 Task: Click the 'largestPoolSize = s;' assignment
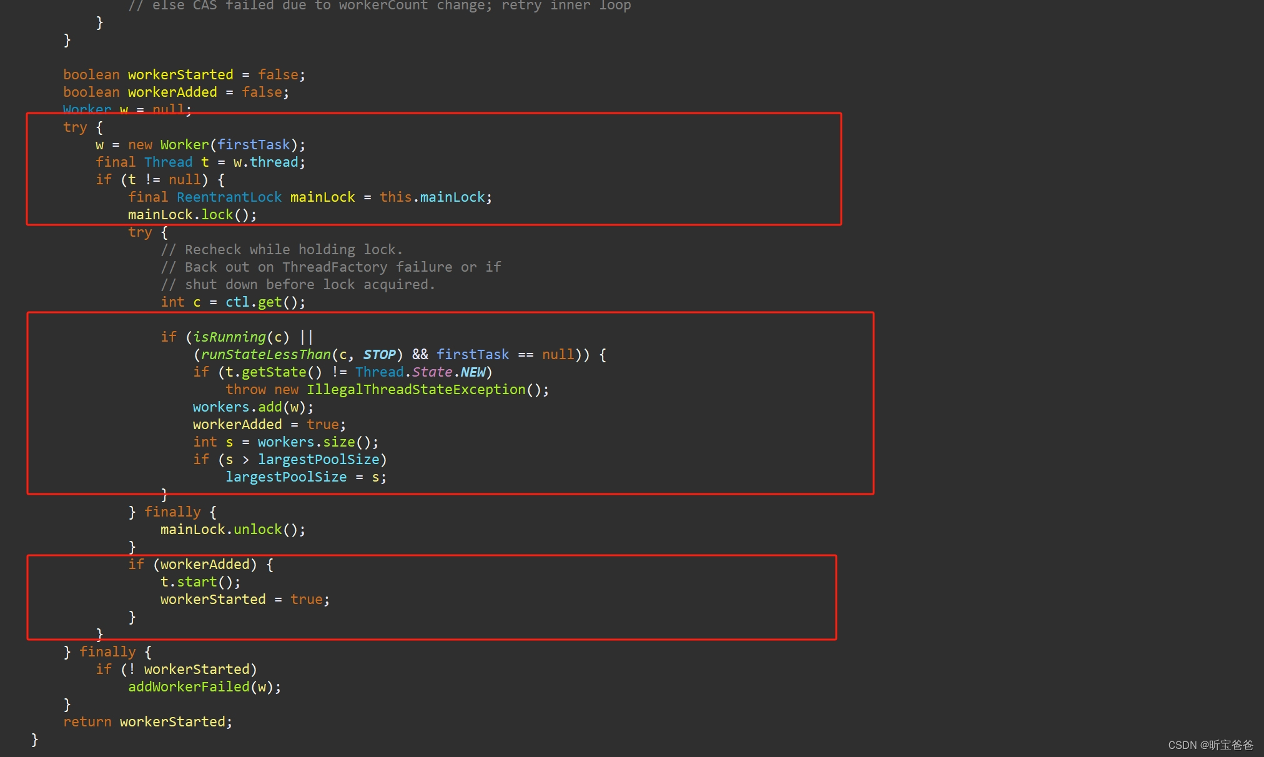pos(306,477)
